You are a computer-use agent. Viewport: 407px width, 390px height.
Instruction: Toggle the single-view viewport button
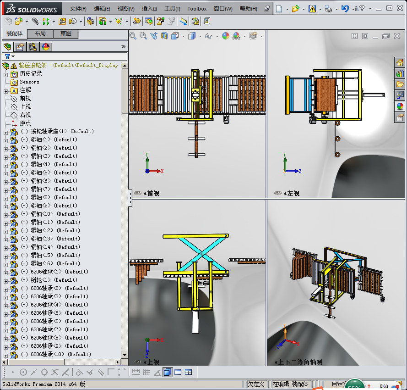click(167, 372)
